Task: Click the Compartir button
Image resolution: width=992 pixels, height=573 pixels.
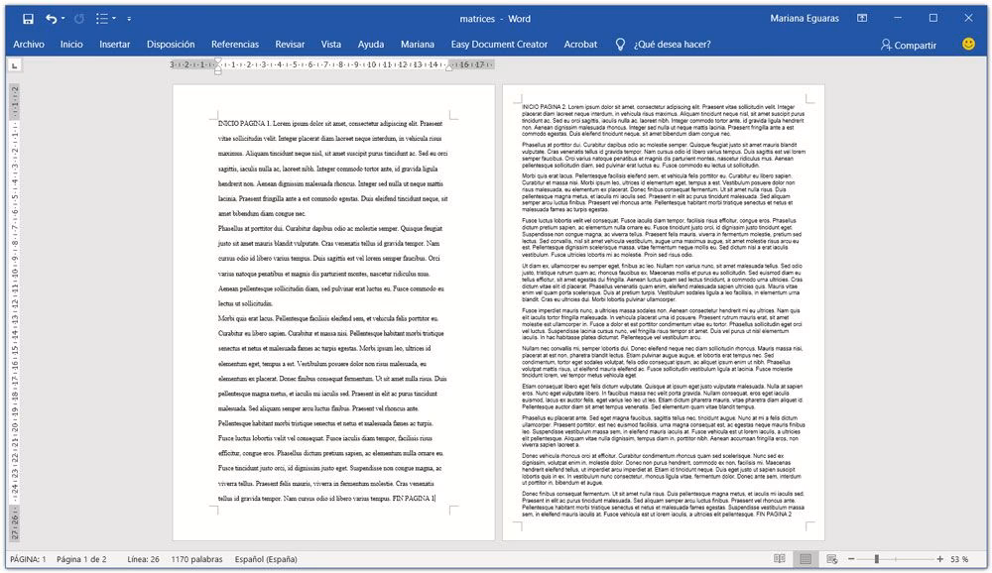Action: 908,45
